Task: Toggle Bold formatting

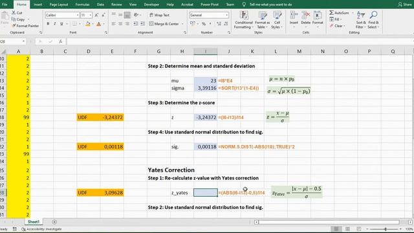Action: coord(48,24)
